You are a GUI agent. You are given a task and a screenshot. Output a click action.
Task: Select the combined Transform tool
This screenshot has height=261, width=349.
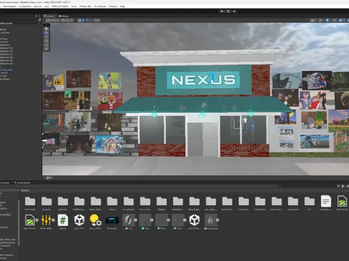(x=46, y=49)
